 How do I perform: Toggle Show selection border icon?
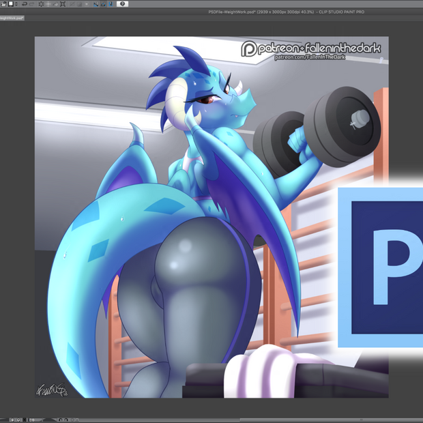click(87, 4)
